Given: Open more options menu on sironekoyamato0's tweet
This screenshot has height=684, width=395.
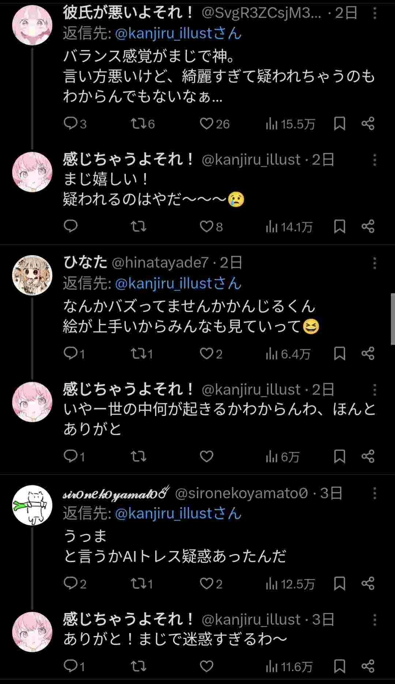Looking at the screenshot, I should click(375, 493).
